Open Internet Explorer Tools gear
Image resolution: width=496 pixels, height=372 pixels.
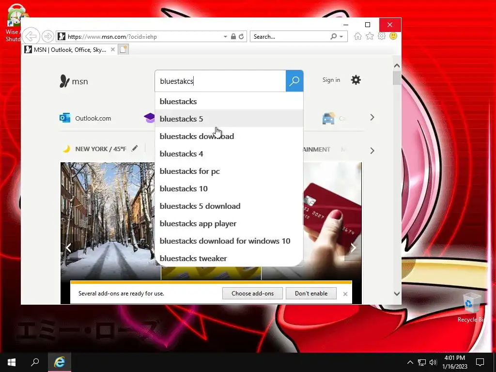[x=382, y=36]
